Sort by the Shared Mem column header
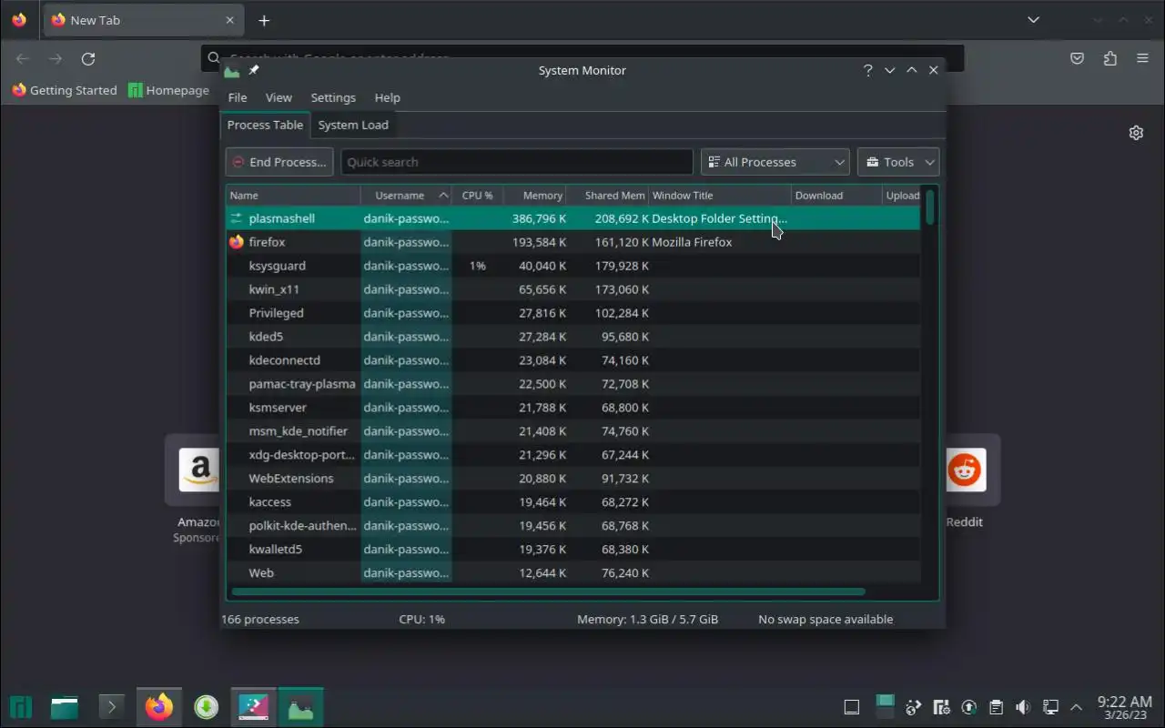The width and height of the screenshot is (1165, 728). point(607,195)
